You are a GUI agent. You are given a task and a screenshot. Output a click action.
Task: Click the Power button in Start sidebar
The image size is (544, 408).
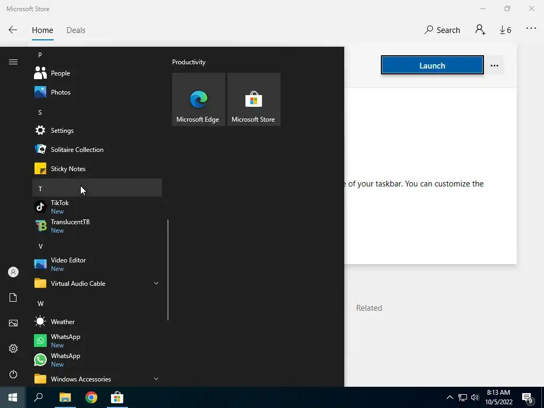(13, 374)
